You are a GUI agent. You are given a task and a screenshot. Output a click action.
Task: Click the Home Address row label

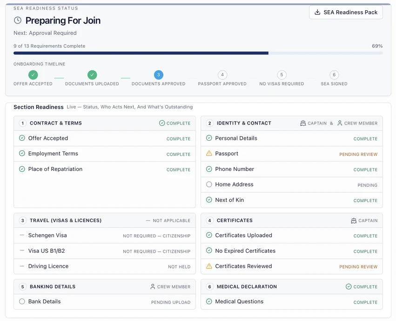click(x=234, y=184)
